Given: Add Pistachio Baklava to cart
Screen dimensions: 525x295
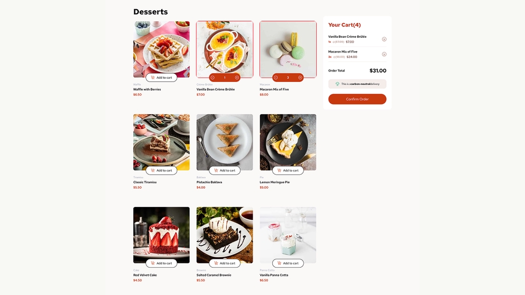Looking at the screenshot, I should [225, 170].
